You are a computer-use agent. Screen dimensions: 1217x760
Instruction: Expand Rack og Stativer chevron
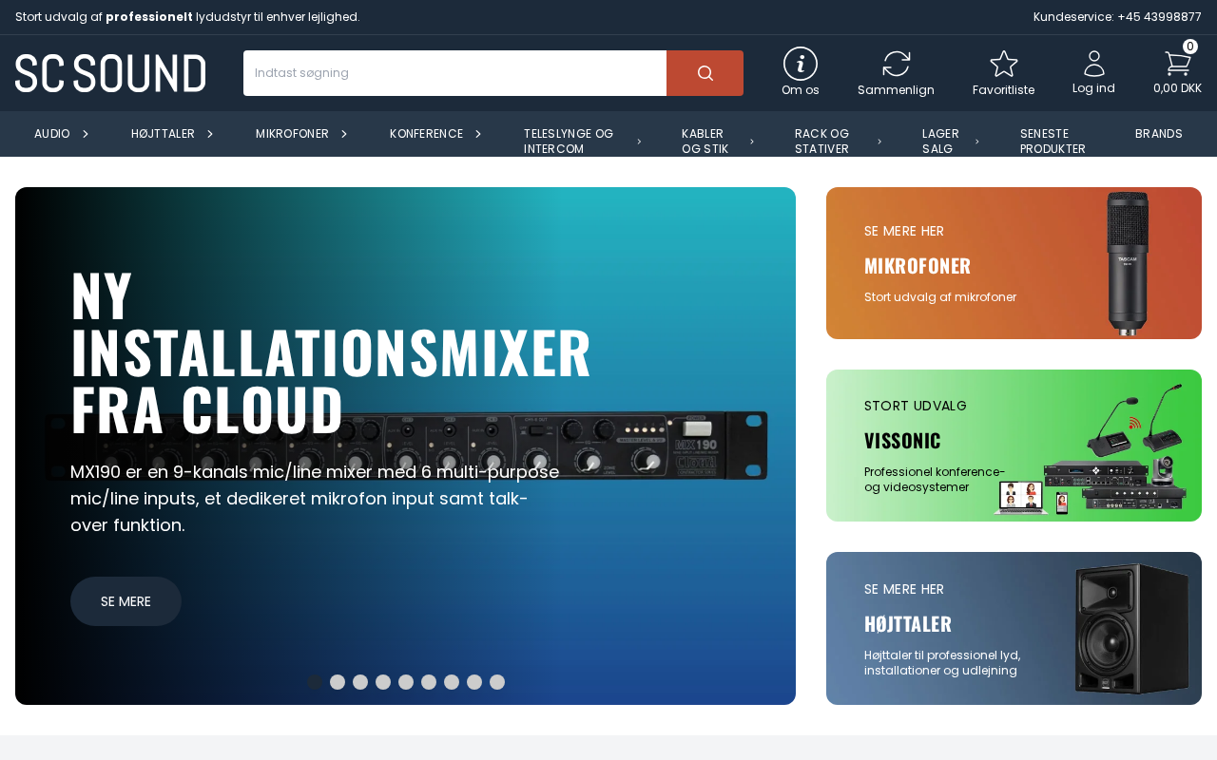click(879, 142)
